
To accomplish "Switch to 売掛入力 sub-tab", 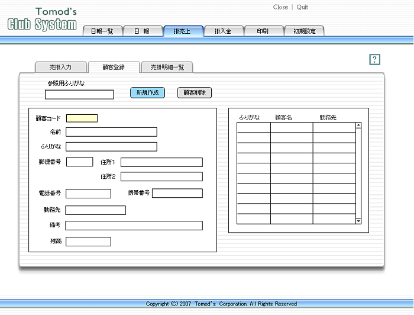I will point(61,67).
